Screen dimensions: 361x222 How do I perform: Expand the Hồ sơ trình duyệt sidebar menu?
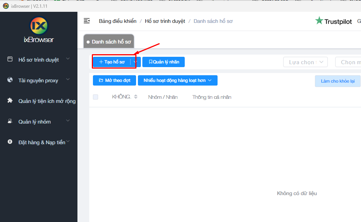[67, 59]
